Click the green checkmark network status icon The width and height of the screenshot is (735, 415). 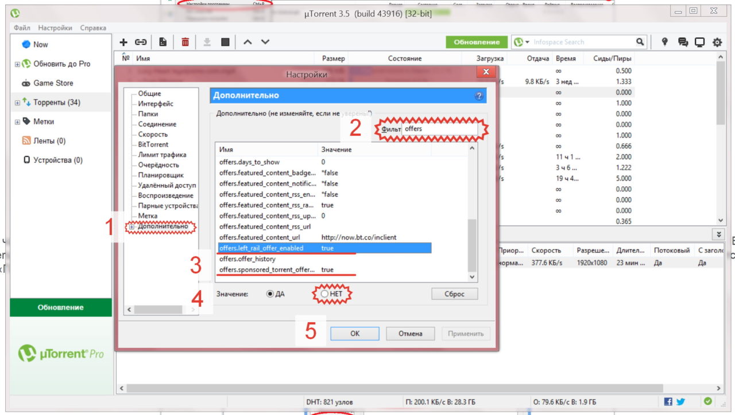pos(708,401)
